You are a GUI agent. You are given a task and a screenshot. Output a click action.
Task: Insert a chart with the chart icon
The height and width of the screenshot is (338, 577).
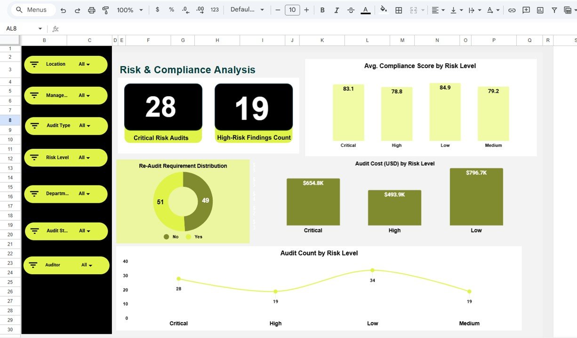(539, 9)
